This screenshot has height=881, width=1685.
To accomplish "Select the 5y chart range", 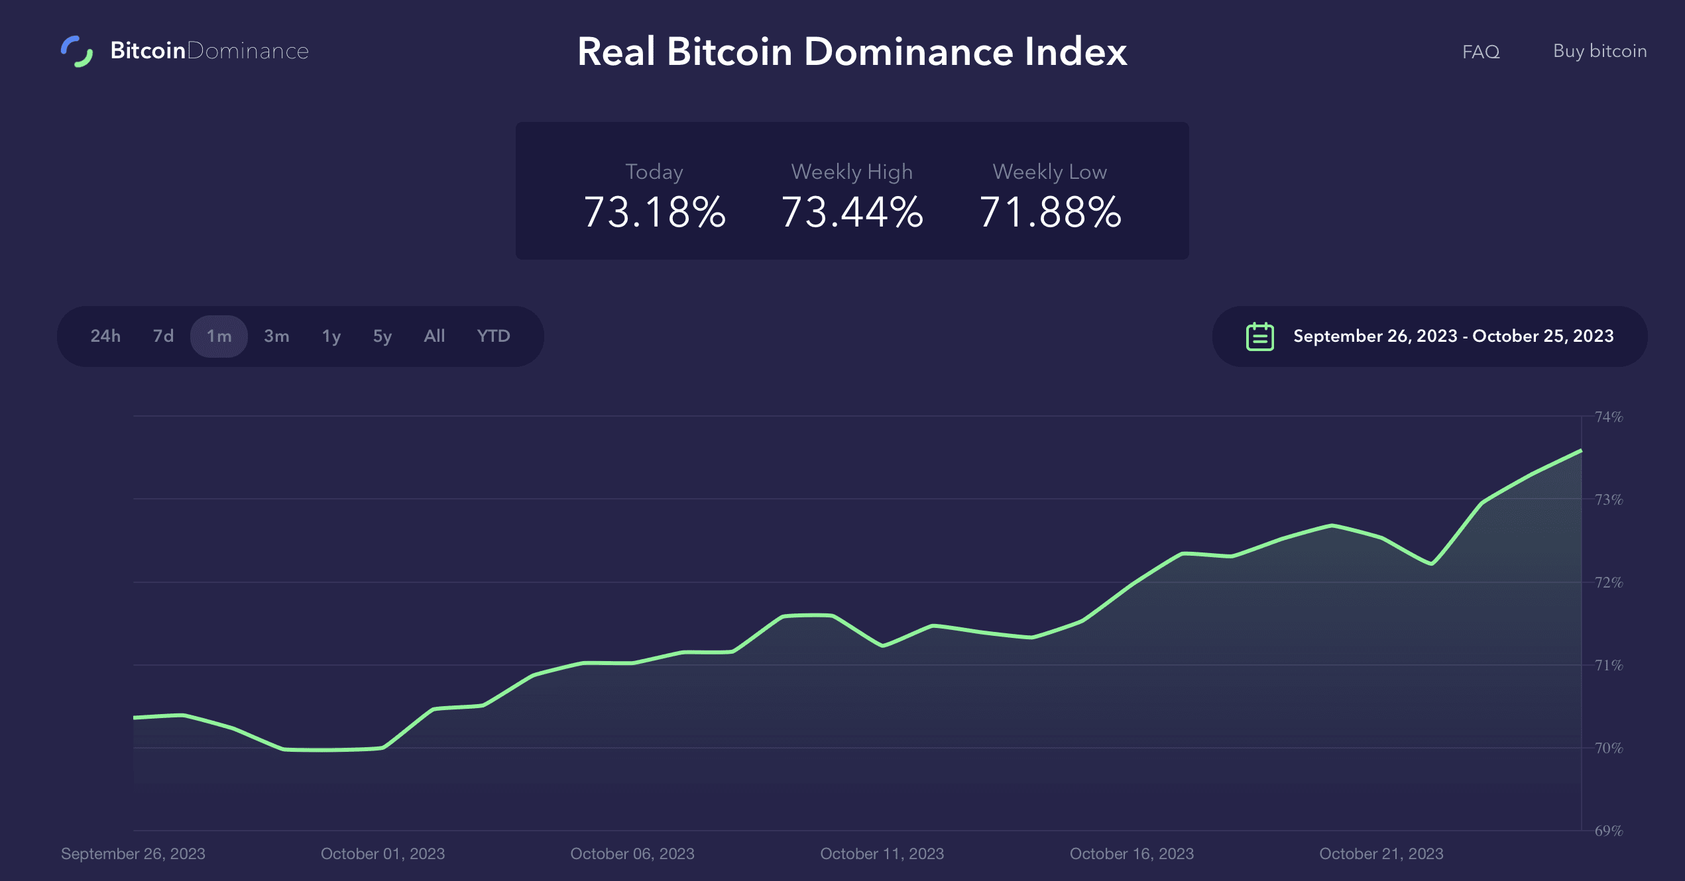I will coord(381,336).
